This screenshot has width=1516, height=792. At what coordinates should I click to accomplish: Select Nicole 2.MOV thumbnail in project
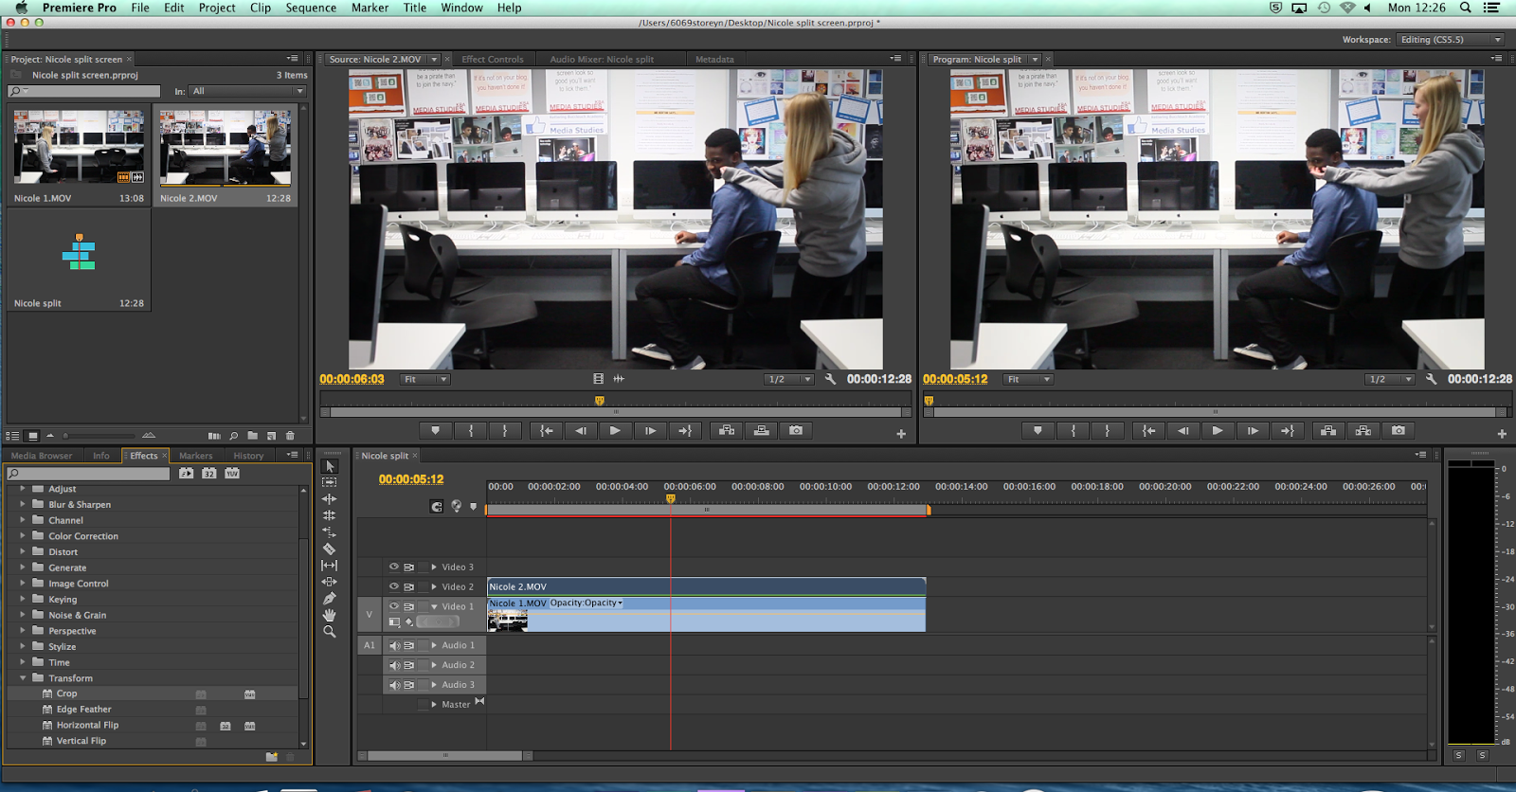tap(226, 148)
